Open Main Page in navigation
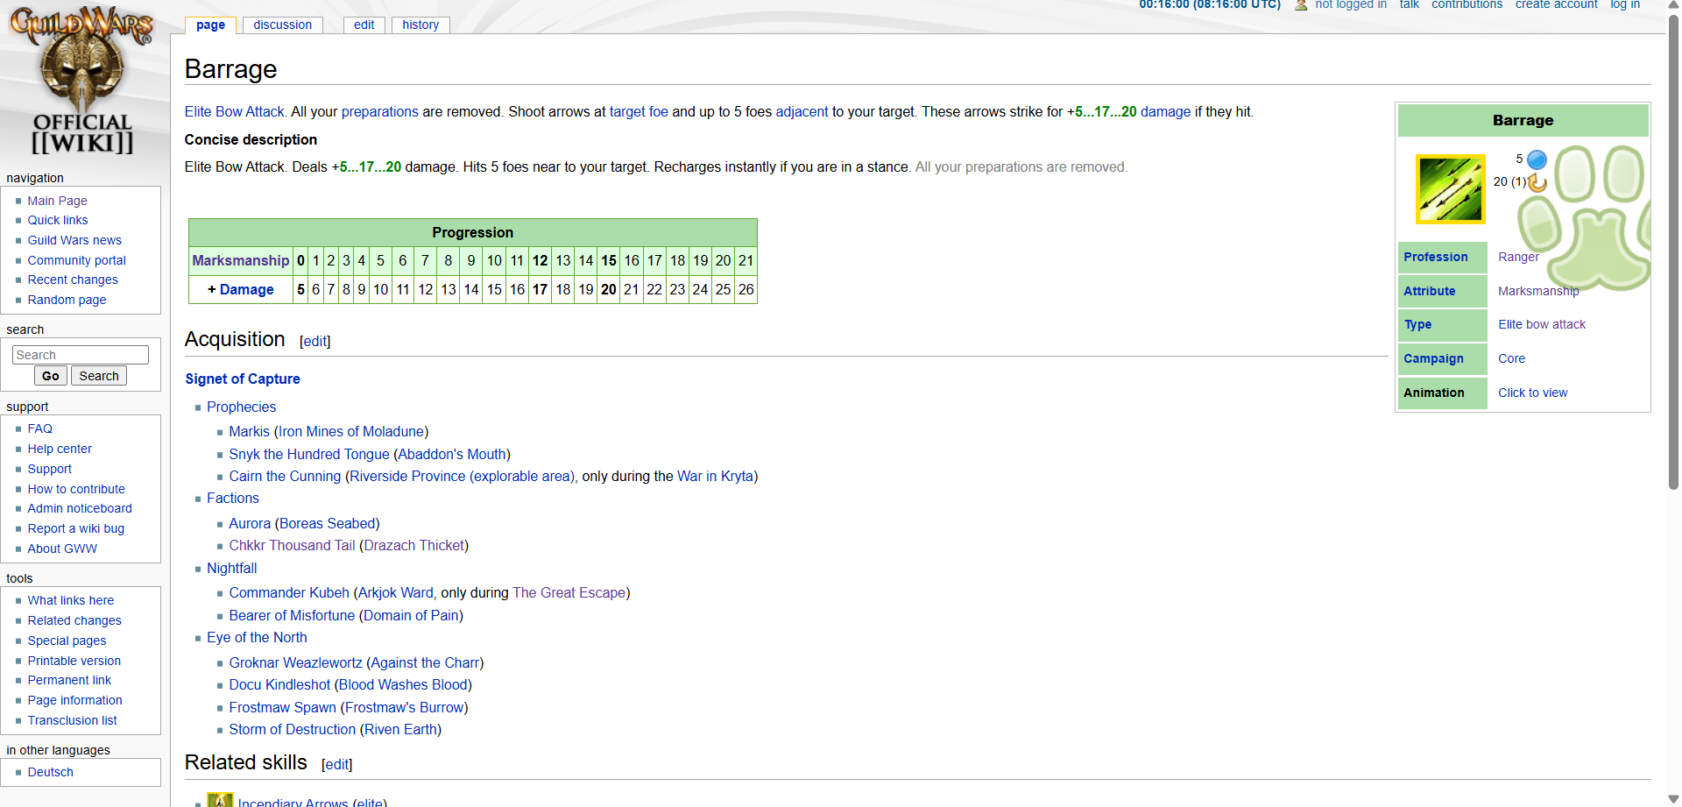Image resolution: width=1682 pixels, height=807 pixels. tap(57, 201)
